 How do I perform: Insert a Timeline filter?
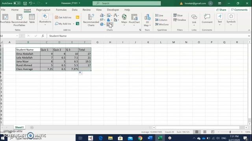(180, 20)
